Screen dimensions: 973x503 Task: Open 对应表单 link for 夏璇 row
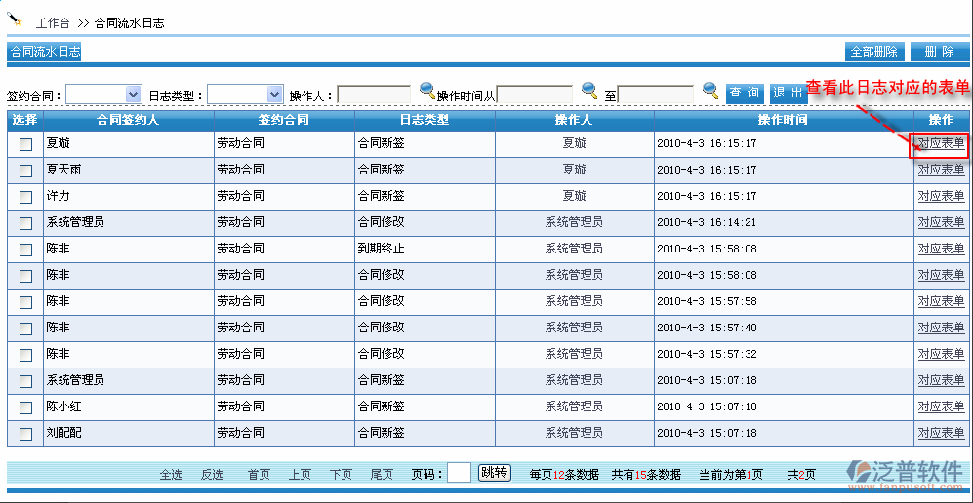point(941,143)
